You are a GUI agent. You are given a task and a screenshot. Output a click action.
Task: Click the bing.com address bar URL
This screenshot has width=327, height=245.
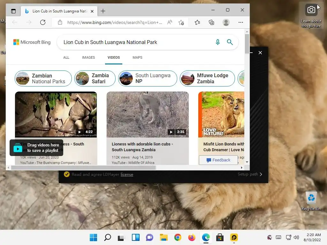coord(115,23)
